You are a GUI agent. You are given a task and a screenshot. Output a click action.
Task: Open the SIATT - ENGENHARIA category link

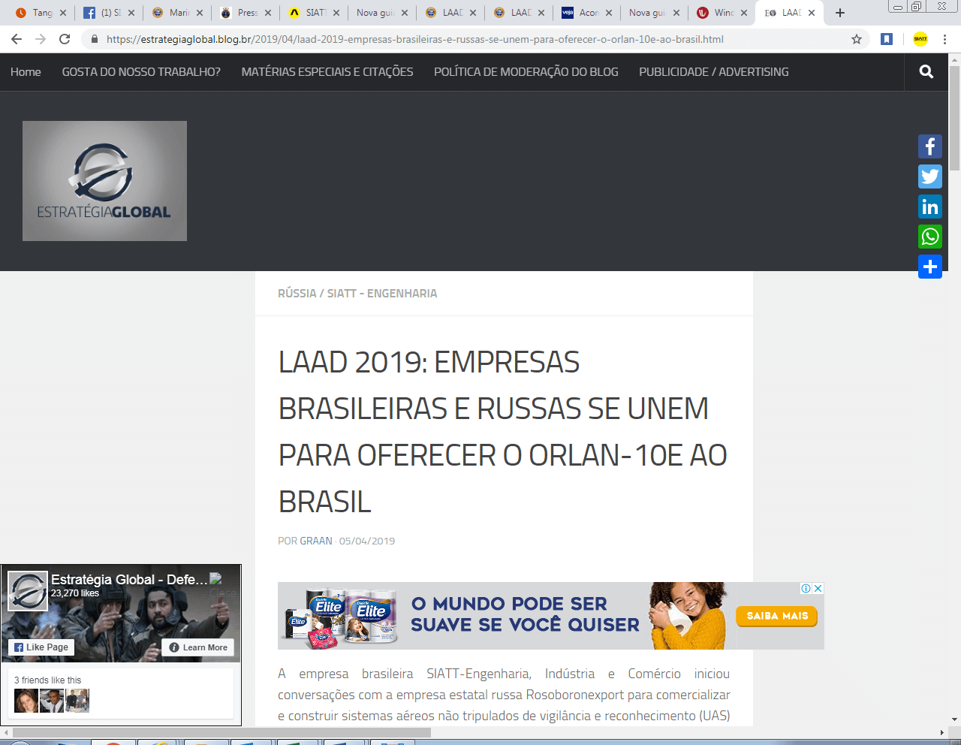[x=382, y=294]
